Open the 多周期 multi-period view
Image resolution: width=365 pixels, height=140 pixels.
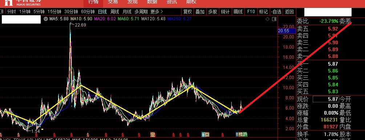click(x=141, y=12)
